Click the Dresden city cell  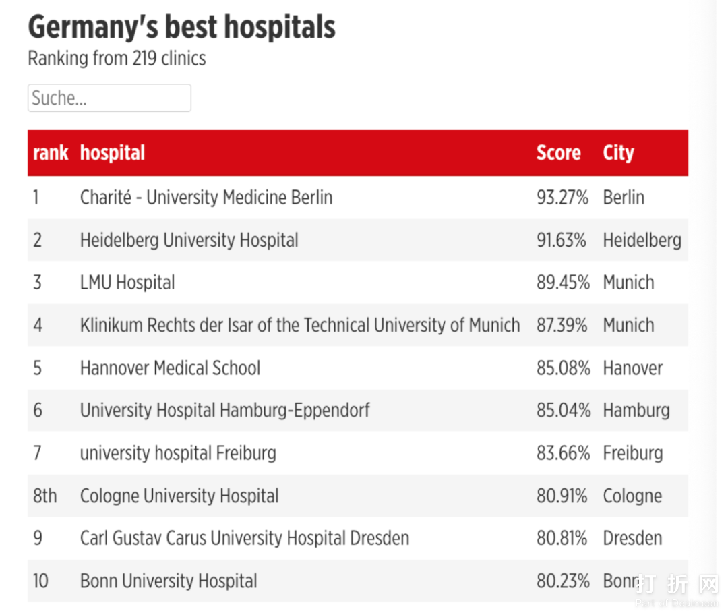[632, 539]
